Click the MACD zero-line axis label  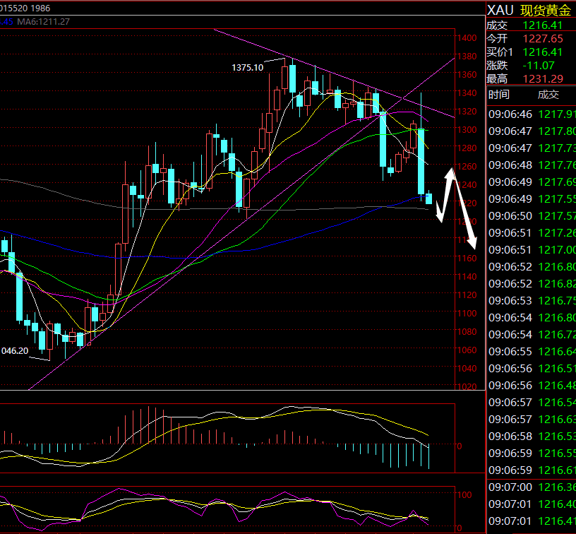[460, 446]
